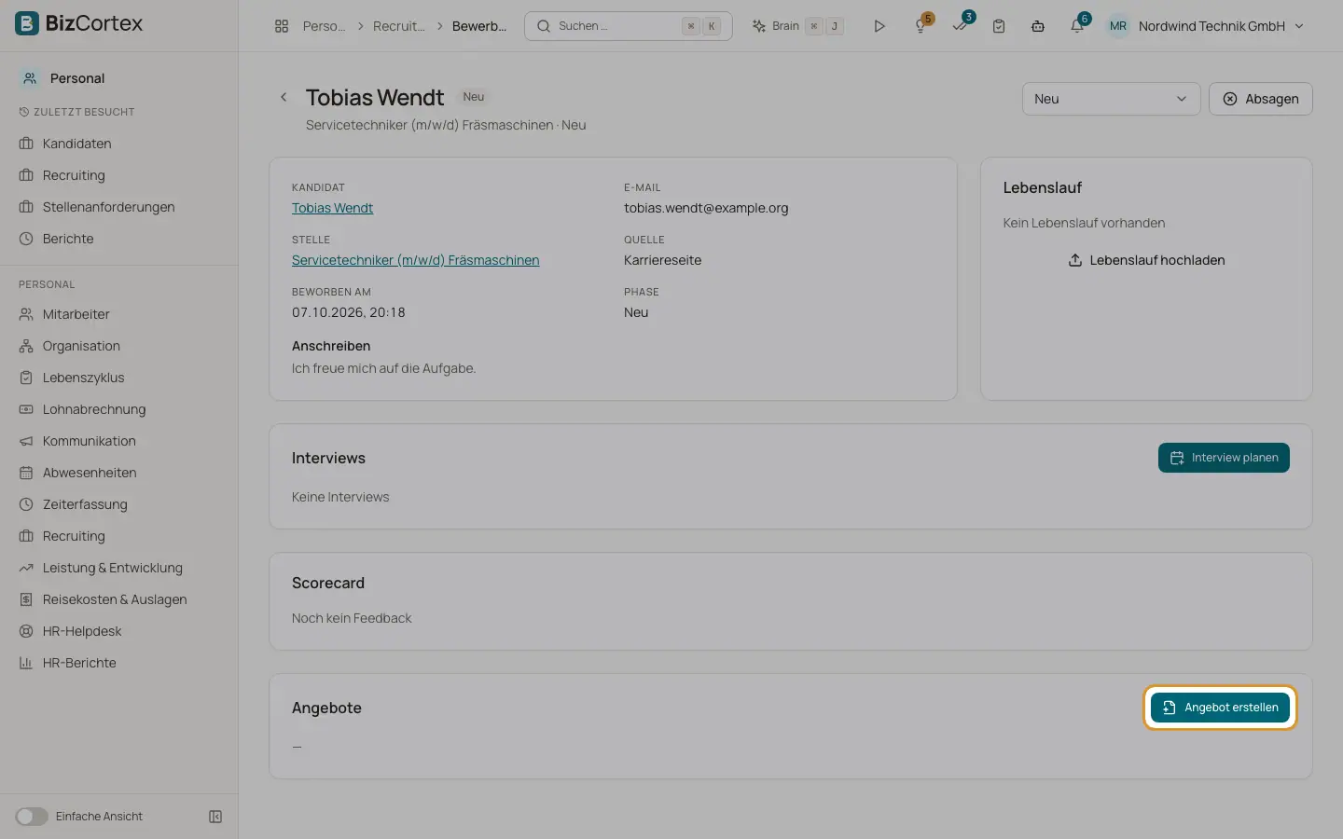Open the Tobias Wendt candidate link
Image resolution: width=1343 pixels, height=839 pixels.
[332, 208]
